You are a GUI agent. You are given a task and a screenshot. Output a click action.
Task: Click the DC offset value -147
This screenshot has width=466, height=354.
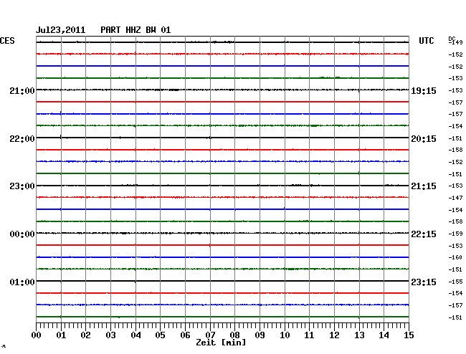(x=457, y=198)
